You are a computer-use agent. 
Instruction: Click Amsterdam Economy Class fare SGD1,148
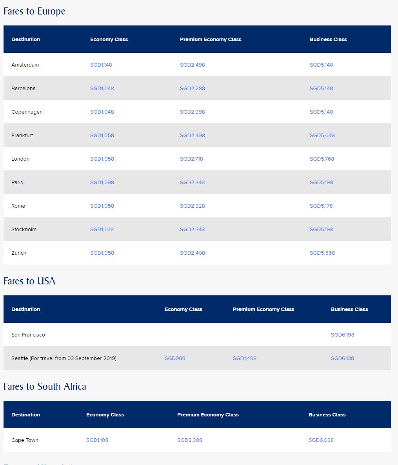click(101, 65)
